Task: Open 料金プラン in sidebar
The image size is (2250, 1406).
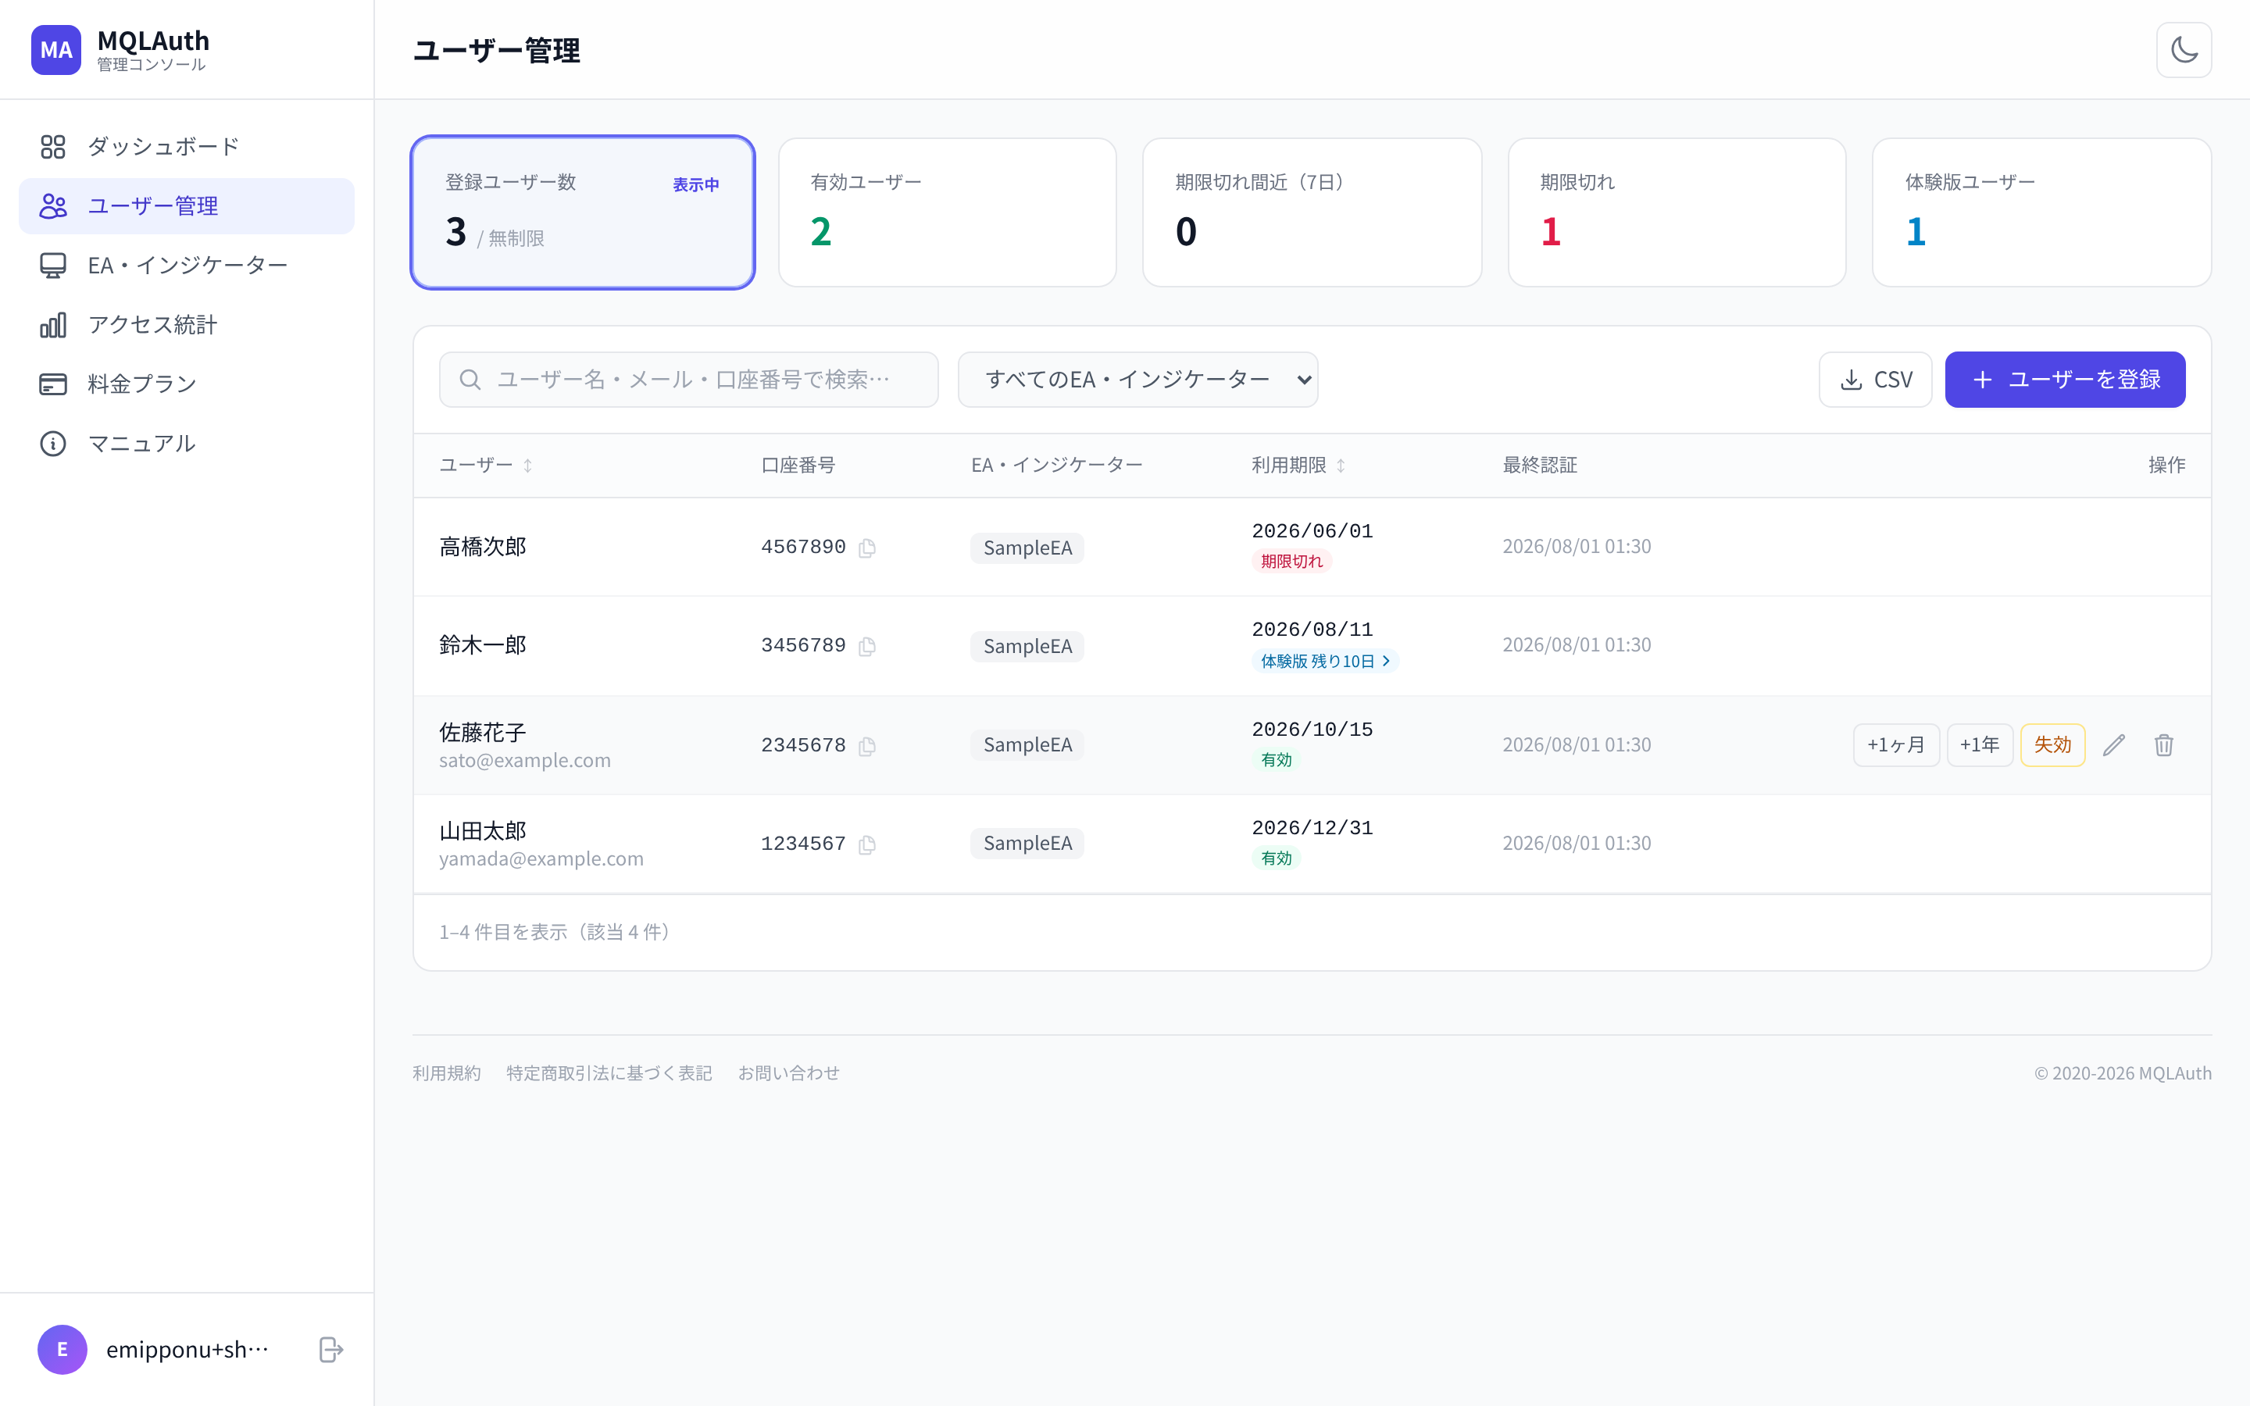Action: pyautogui.click(x=186, y=383)
